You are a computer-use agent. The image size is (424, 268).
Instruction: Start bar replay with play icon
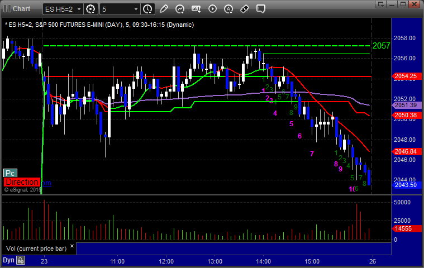point(212,9)
